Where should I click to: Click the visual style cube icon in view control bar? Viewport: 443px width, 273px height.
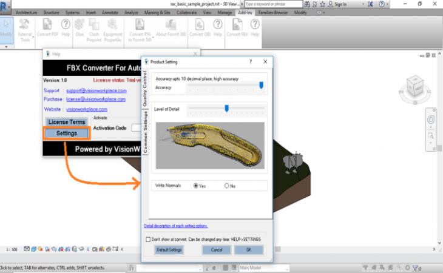(33, 249)
